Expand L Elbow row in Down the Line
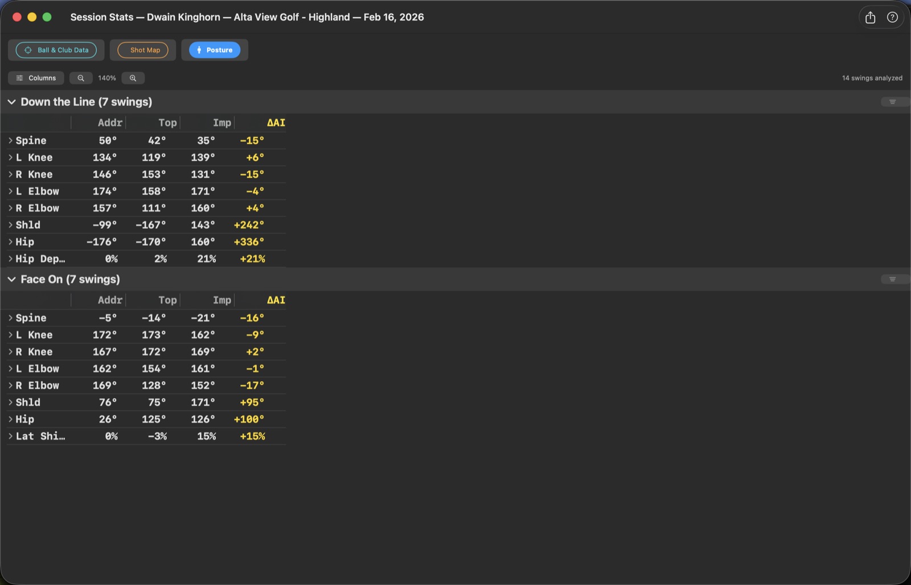Image resolution: width=911 pixels, height=585 pixels. (10, 191)
